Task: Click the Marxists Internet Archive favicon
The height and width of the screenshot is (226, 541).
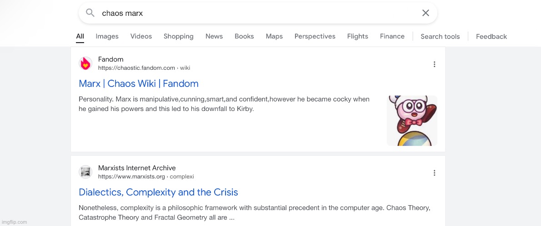Action: click(85, 172)
